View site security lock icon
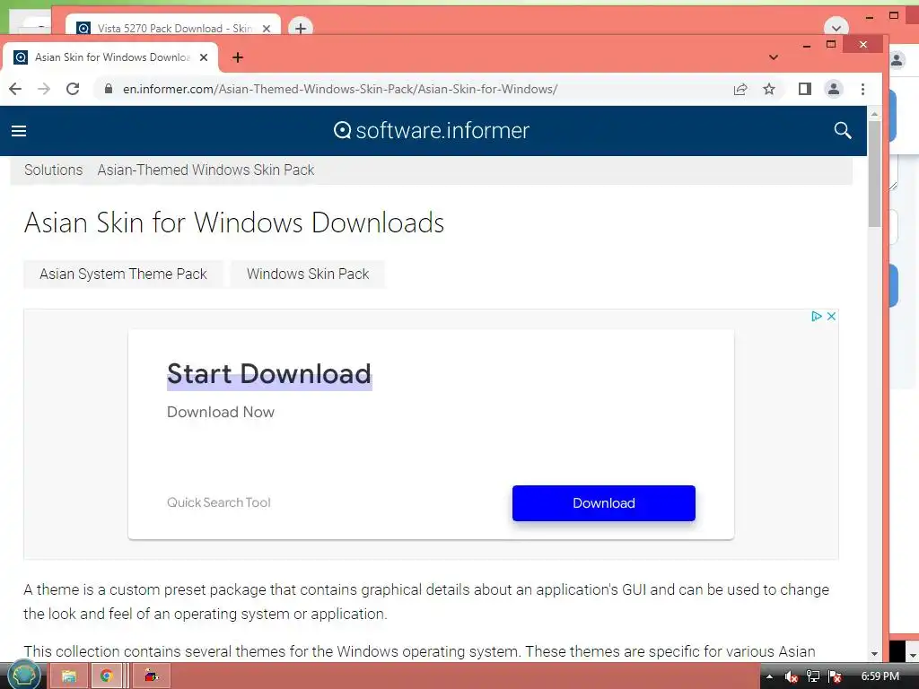This screenshot has height=689, width=919. tap(108, 89)
